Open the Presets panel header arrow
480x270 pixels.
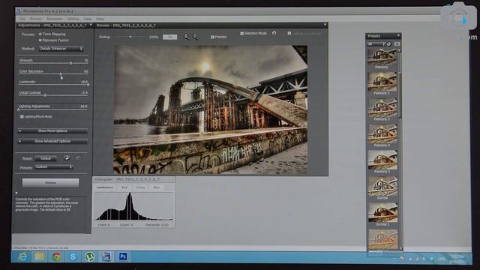click(398, 35)
